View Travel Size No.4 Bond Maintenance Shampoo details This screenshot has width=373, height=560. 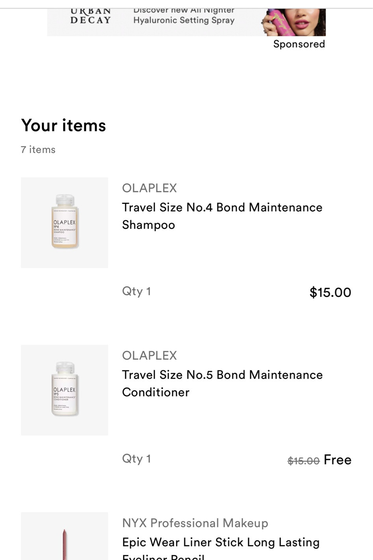click(222, 216)
